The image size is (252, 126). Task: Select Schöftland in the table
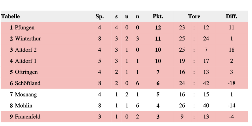[28, 83]
